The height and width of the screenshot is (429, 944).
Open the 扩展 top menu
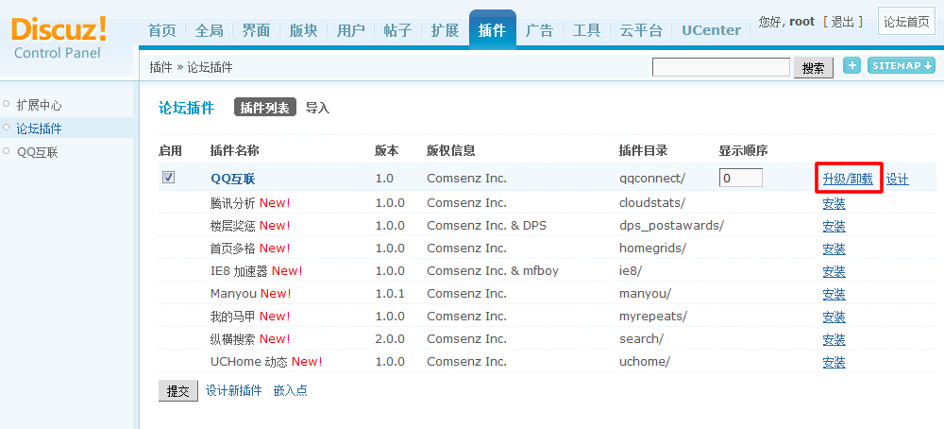click(x=445, y=30)
